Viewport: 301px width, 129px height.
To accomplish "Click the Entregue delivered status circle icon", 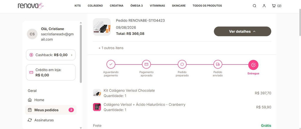I will [253, 65].
